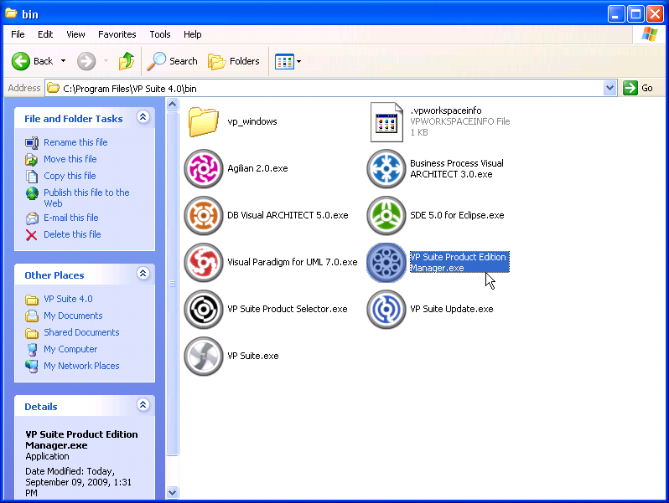Viewport: 669px width, 503px height.
Task: Open the Tools menu
Action: (160, 34)
